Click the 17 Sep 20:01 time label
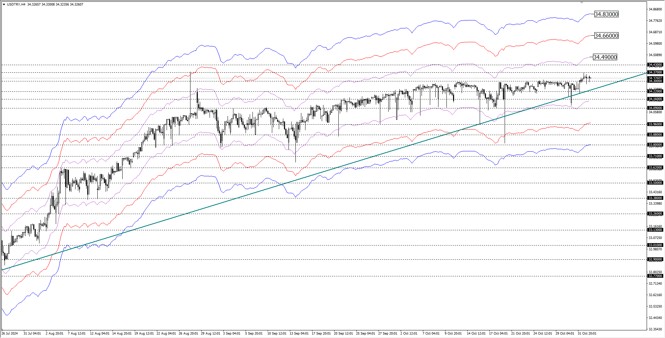The image size is (665, 338). click(321, 333)
